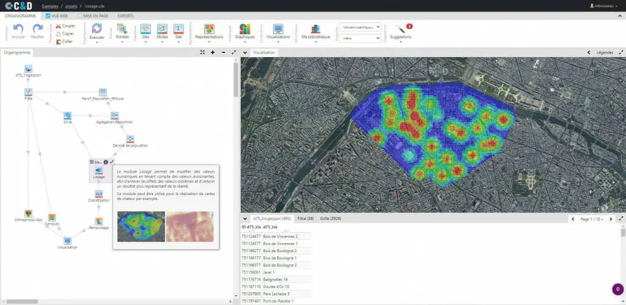The height and width of the screenshot is (305, 626).
Task: Open the Représentations tool icon
Action: (209, 29)
